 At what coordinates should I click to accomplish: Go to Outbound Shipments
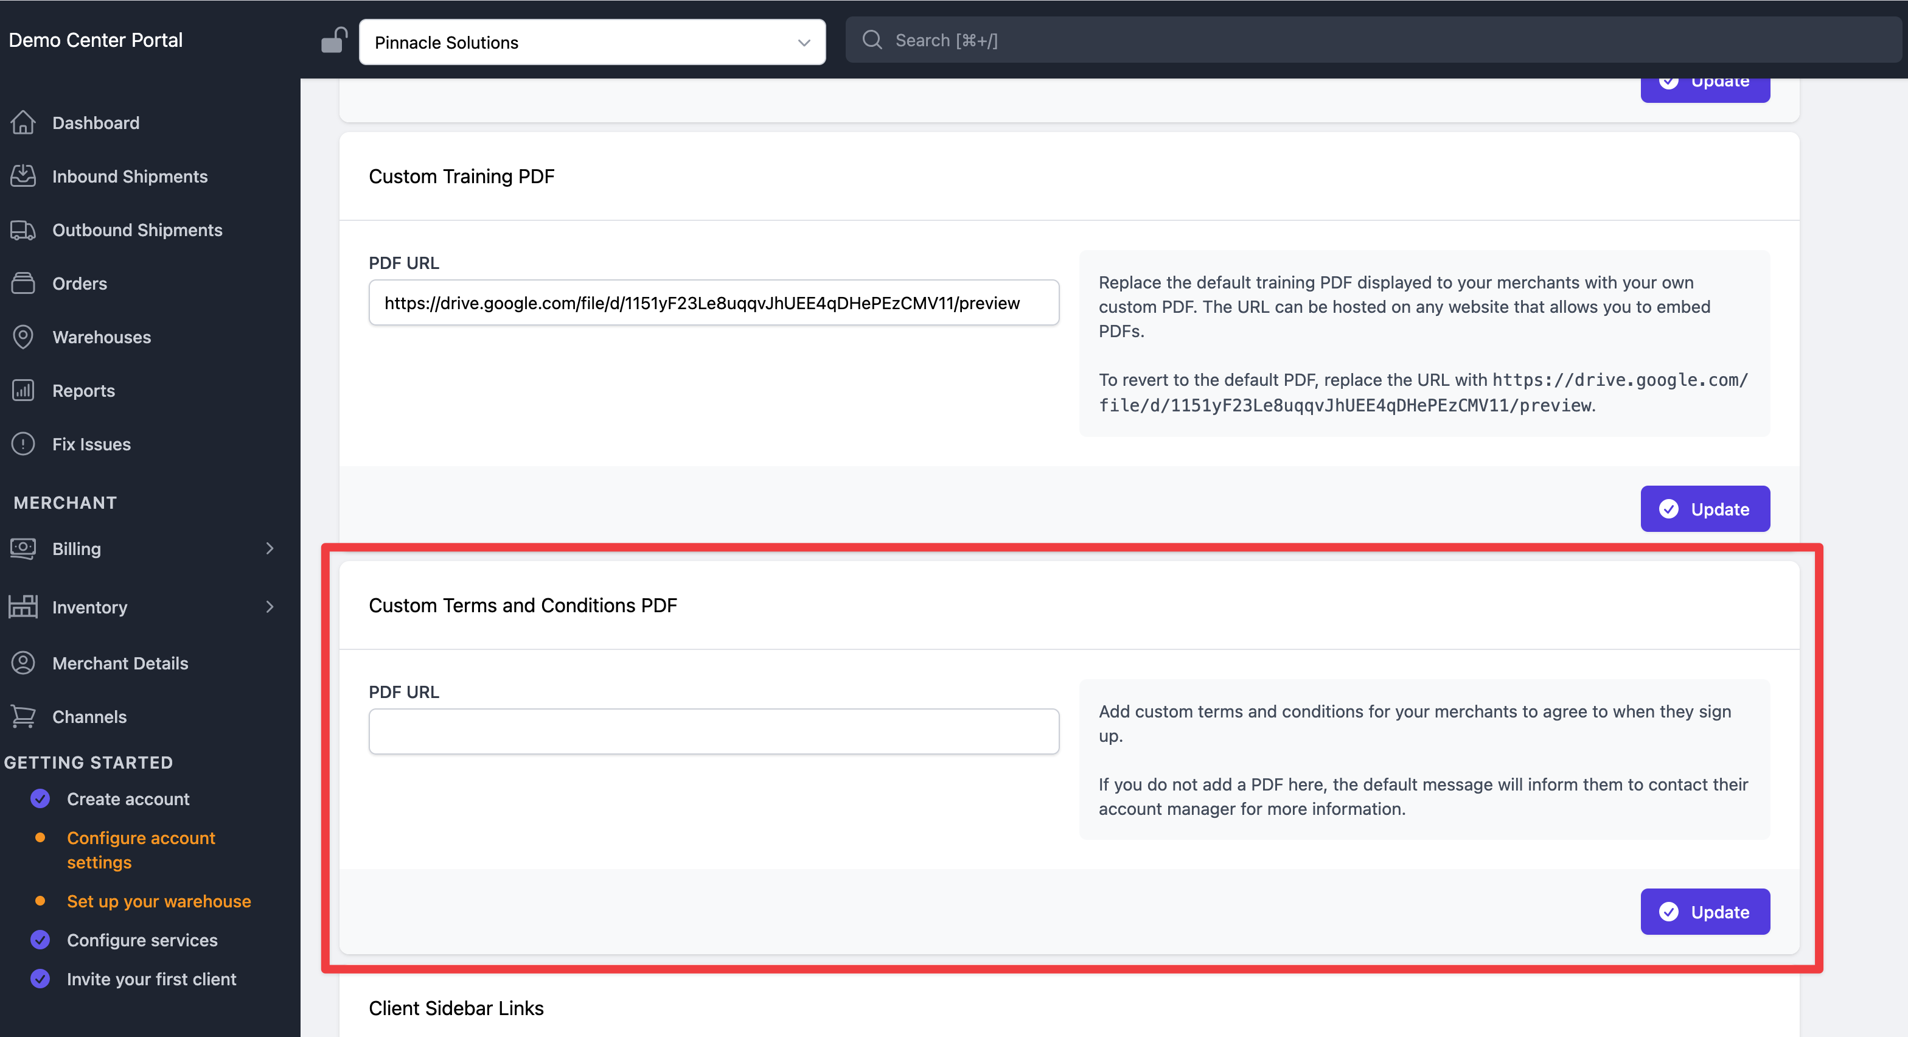[x=137, y=229]
